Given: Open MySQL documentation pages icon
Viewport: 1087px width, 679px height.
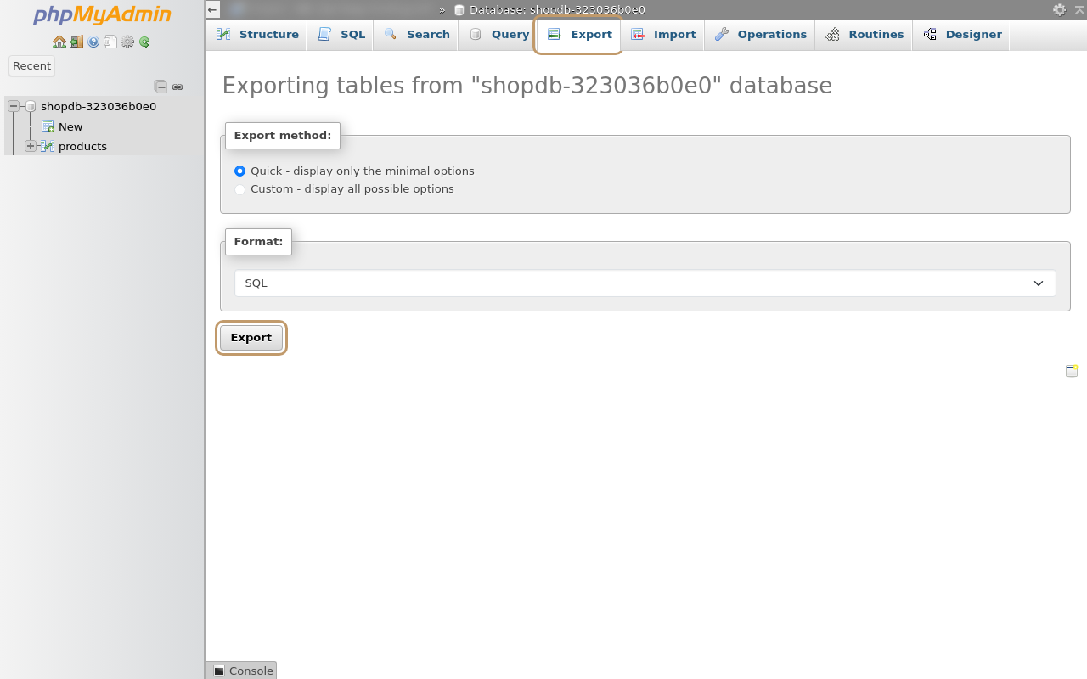Looking at the screenshot, I should pos(110,42).
